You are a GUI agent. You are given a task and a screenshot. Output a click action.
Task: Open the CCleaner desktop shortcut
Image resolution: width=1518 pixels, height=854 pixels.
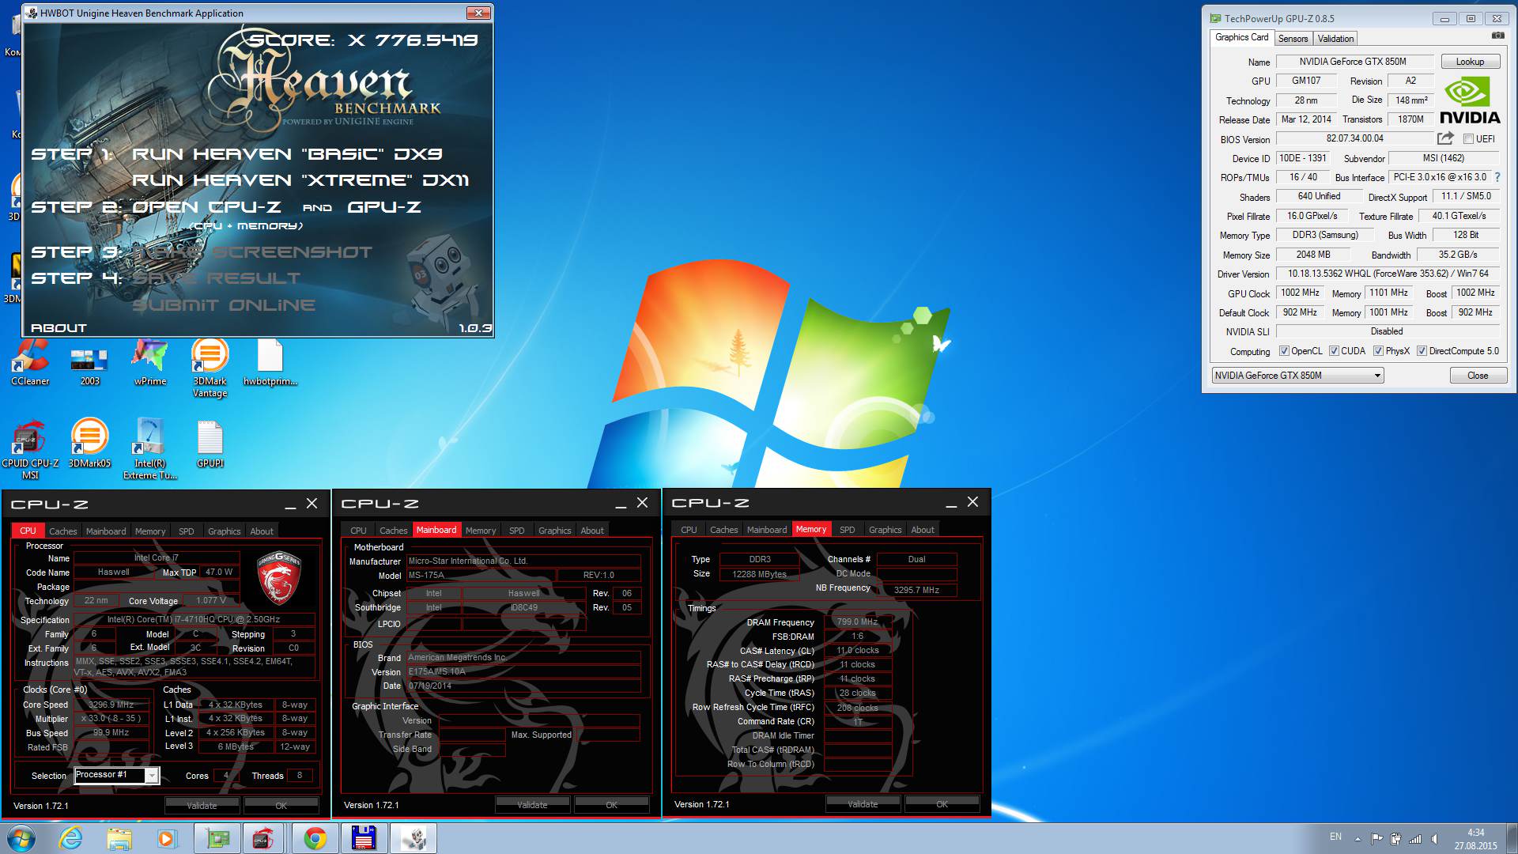pos(30,363)
